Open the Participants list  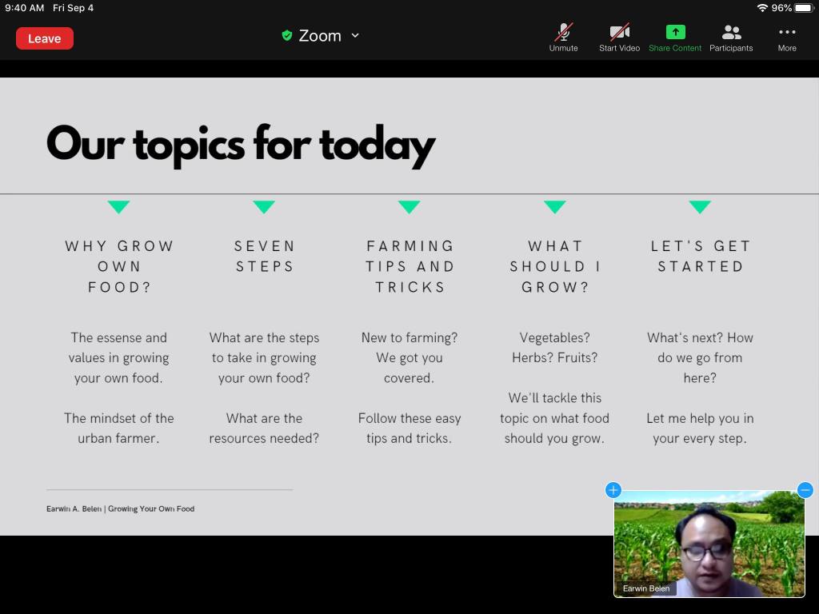[731, 37]
